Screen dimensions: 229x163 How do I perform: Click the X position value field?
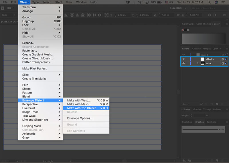coord(124,15)
